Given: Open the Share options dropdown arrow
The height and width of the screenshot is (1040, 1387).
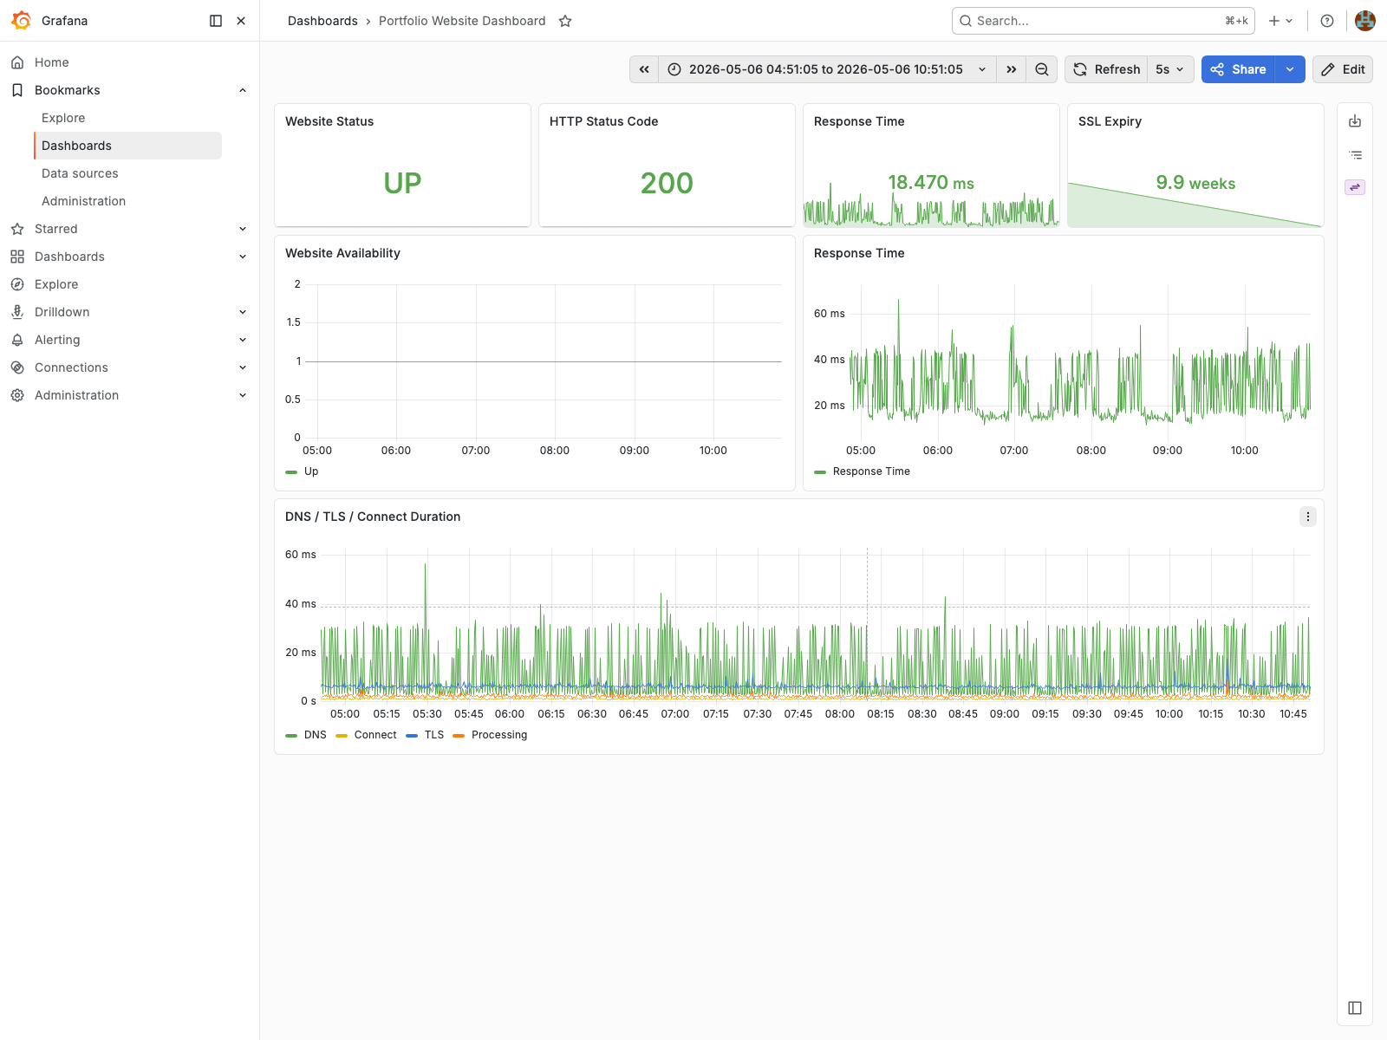Looking at the screenshot, I should click(1290, 69).
